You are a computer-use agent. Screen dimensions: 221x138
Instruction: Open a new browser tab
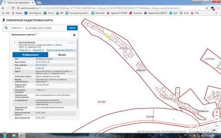[39, 3]
